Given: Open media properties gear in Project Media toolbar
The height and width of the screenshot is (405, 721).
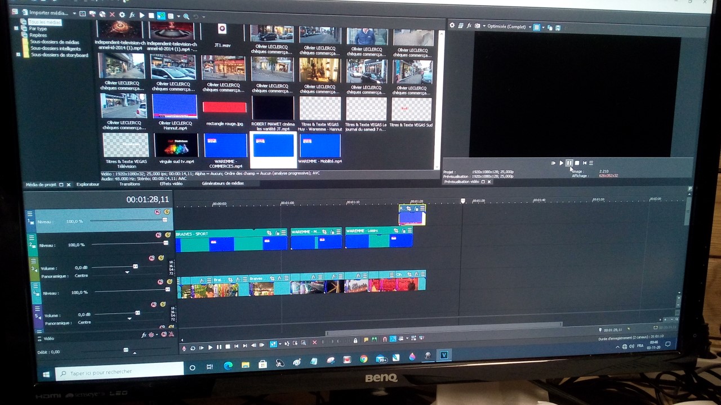Looking at the screenshot, I should (122, 15).
